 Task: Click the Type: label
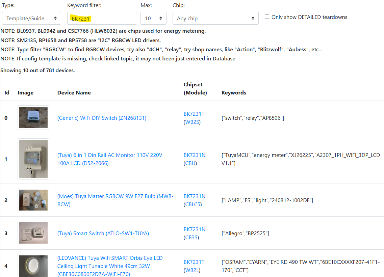[8, 5]
